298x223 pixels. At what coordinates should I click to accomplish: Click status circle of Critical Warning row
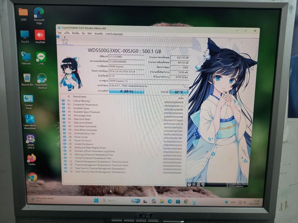tap(63, 100)
